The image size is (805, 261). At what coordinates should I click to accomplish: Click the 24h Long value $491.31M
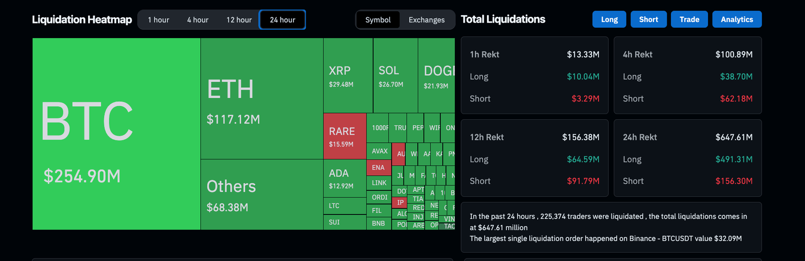point(734,159)
